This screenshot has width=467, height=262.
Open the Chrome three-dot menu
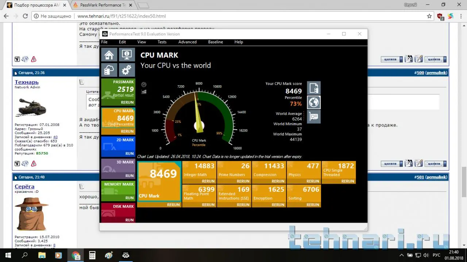pos(460,16)
